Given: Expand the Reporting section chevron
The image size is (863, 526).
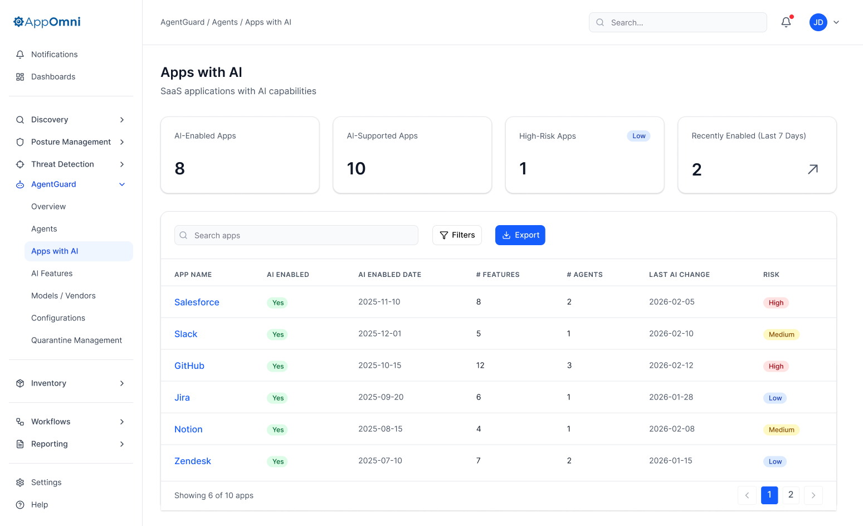Looking at the screenshot, I should 122,444.
